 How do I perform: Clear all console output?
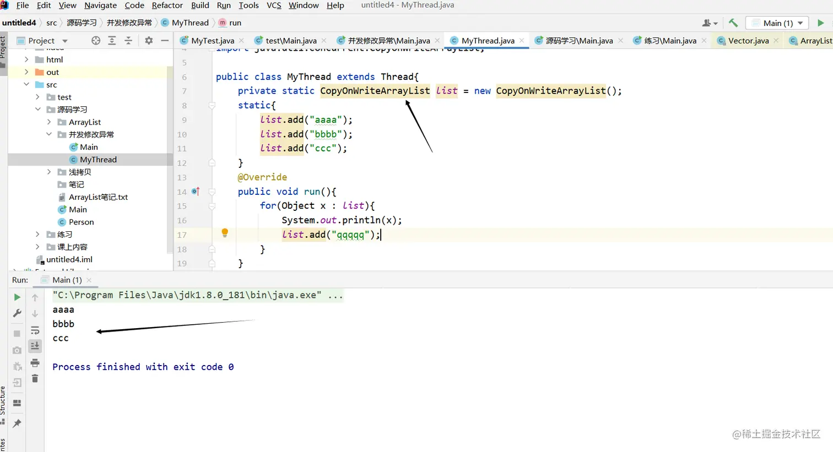tap(35, 378)
